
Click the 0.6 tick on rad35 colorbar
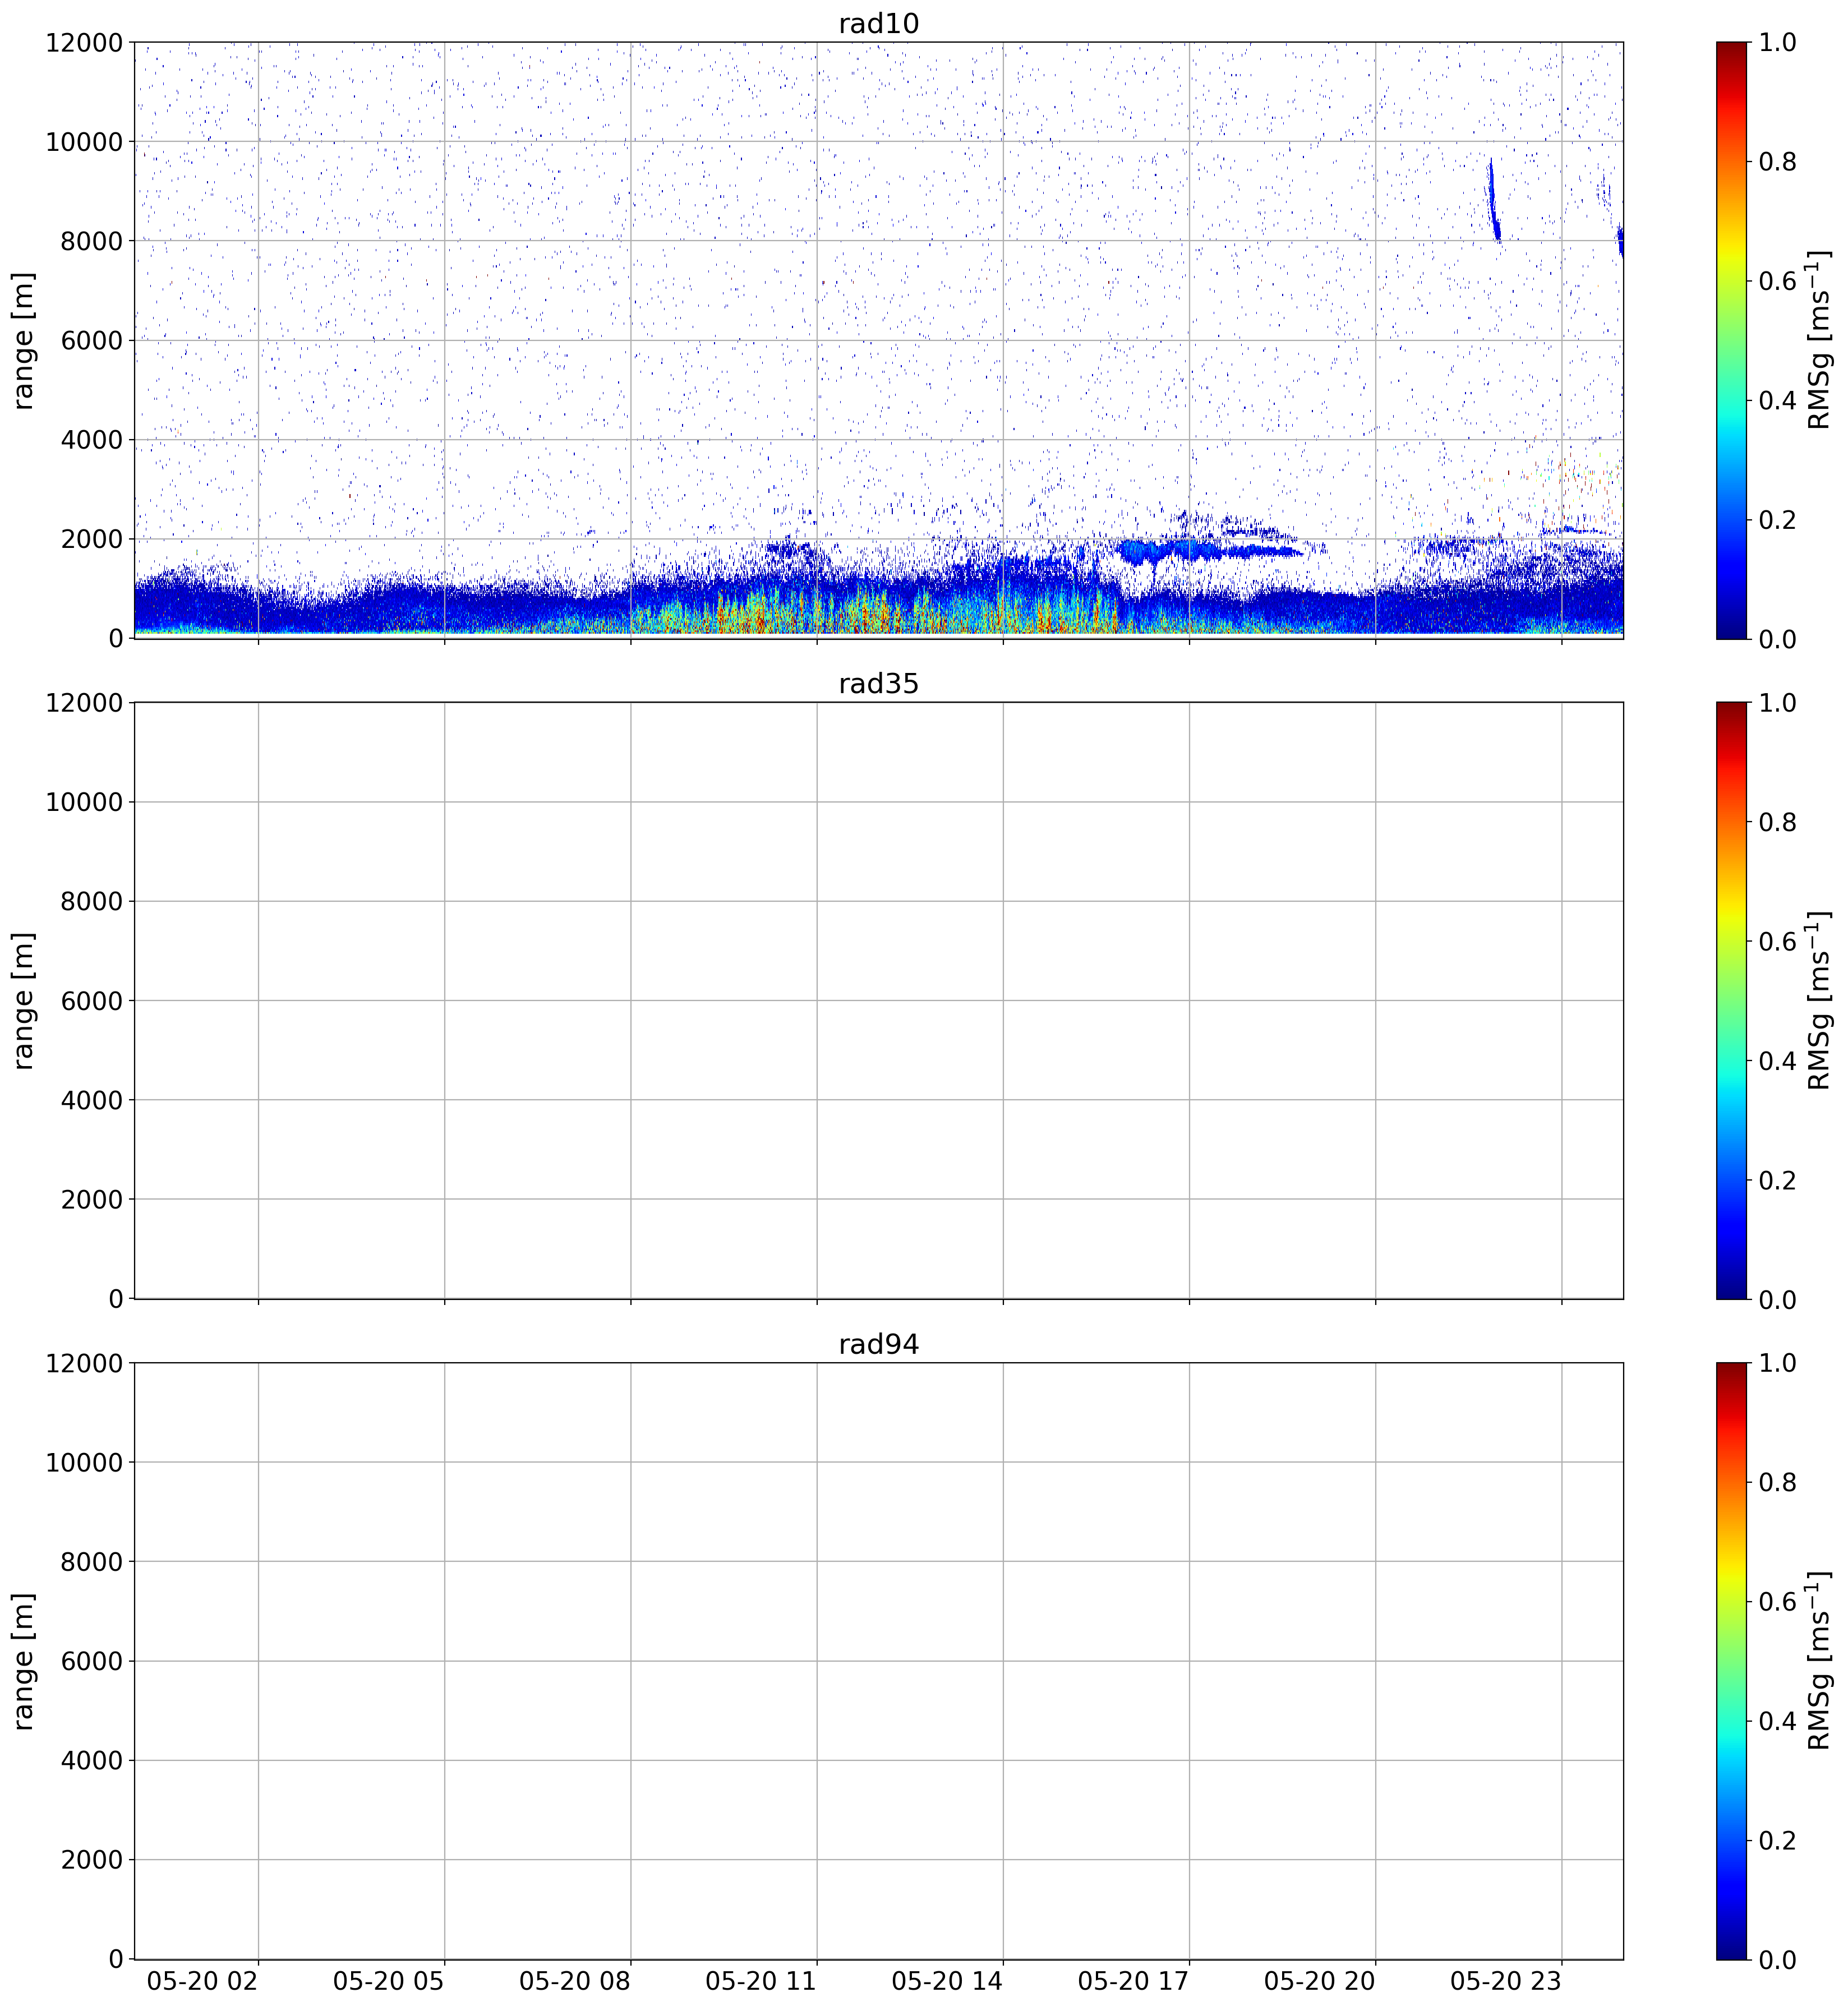[x=1777, y=941]
